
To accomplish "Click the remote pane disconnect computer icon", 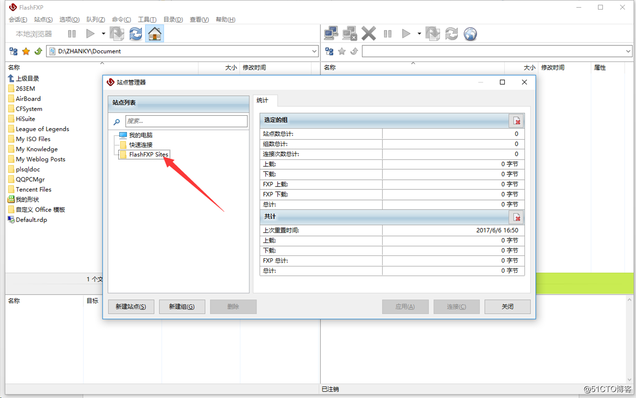I will [349, 34].
